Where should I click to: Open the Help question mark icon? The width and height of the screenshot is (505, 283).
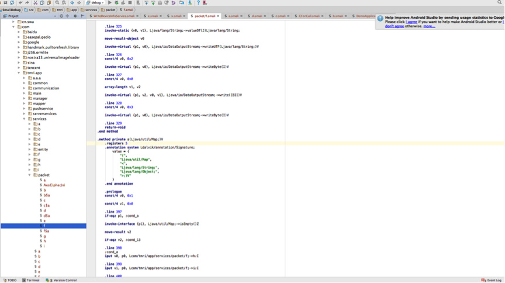[198, 3]
